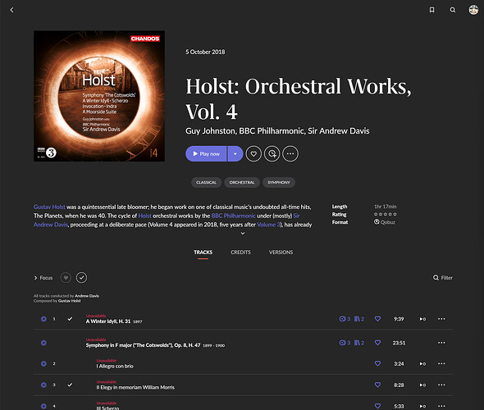Click play count of Elegy track

click(x=422, y=385)
